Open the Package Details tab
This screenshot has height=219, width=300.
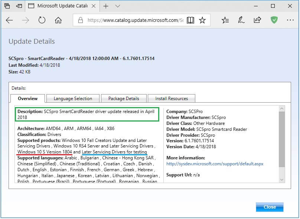click(124, 99)
